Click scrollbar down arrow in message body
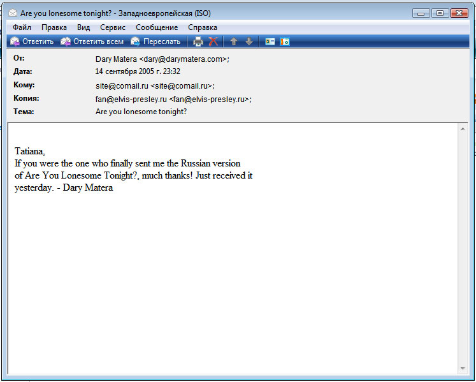The width and height of the screenshot is (476, 382). pos(463,369)
